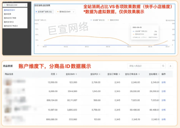
Task: Click product thumbnail in the 899,088.00 spend row
Action: click(7, 119)
